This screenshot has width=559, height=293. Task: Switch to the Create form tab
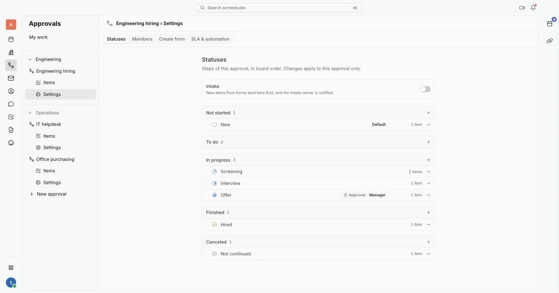point(172,39)
